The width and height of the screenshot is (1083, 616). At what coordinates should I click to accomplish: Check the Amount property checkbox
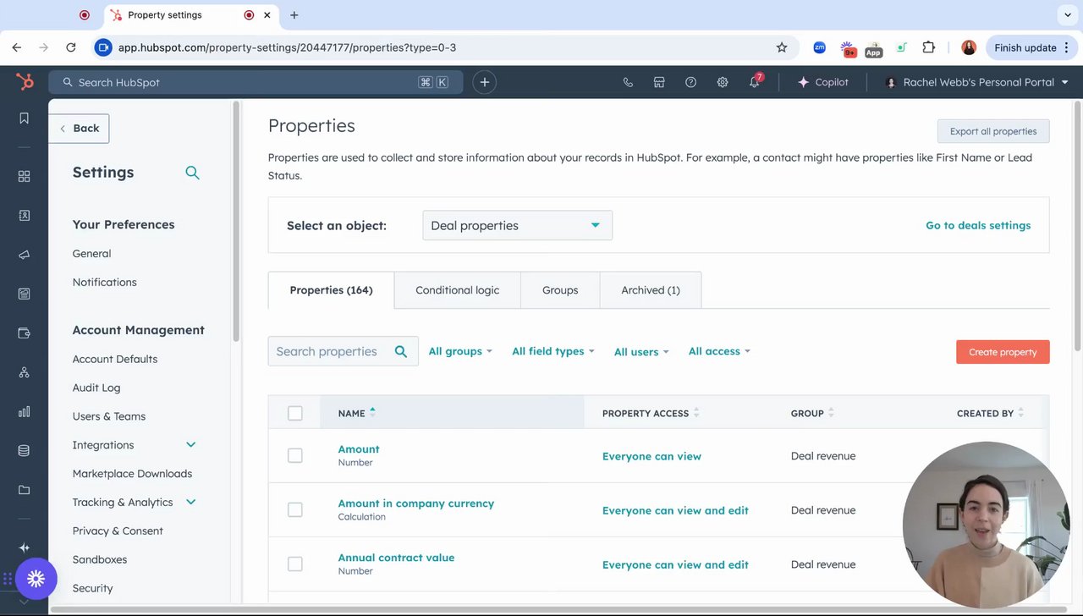point(294,455)
